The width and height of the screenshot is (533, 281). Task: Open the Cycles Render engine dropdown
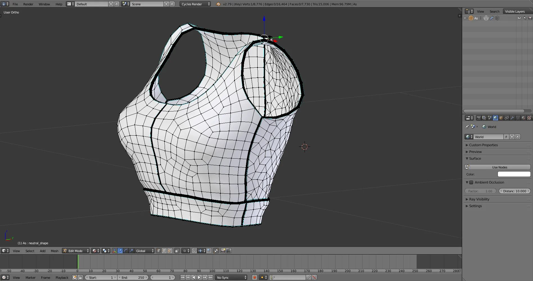[x=195, y=4]
